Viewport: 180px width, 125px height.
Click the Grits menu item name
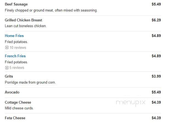(x=9, y=76)
